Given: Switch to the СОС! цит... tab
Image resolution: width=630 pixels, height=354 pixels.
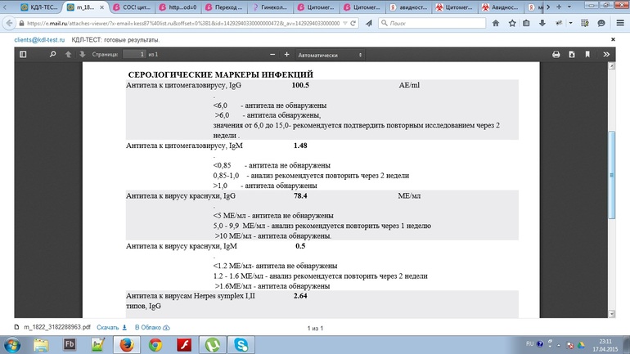Looking at the screenshot, I should [x=133, y=7].
